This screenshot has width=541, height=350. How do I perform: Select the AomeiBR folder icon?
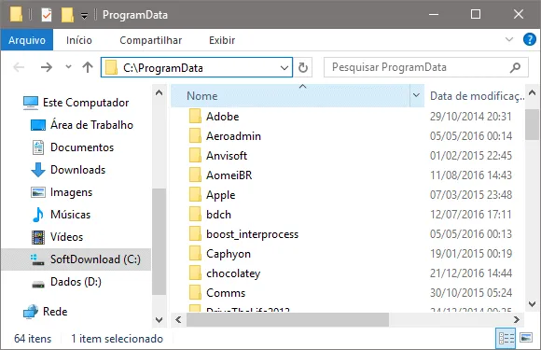pyautogui.click(x=195, y=175)
